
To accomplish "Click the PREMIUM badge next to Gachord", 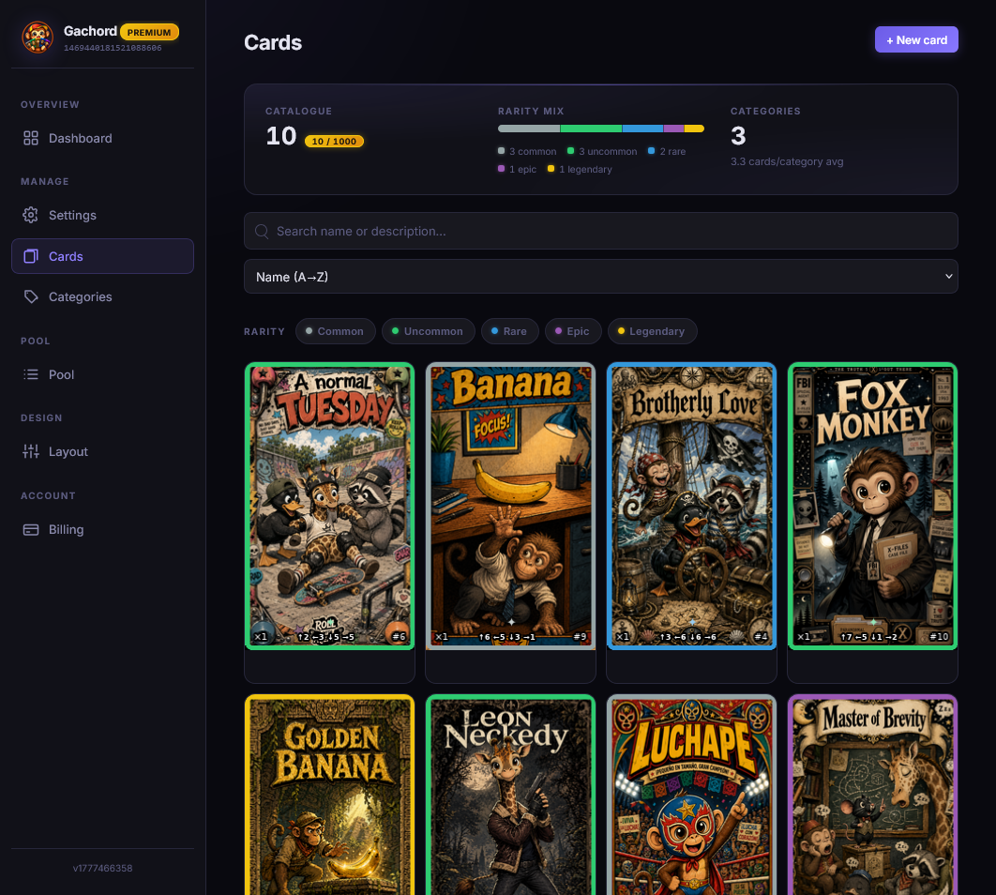I will (149, 31).
